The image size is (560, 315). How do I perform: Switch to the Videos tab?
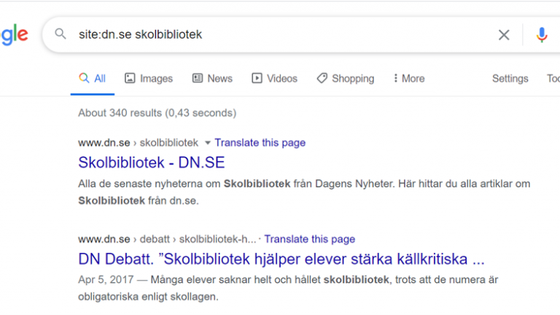(274, 78)
